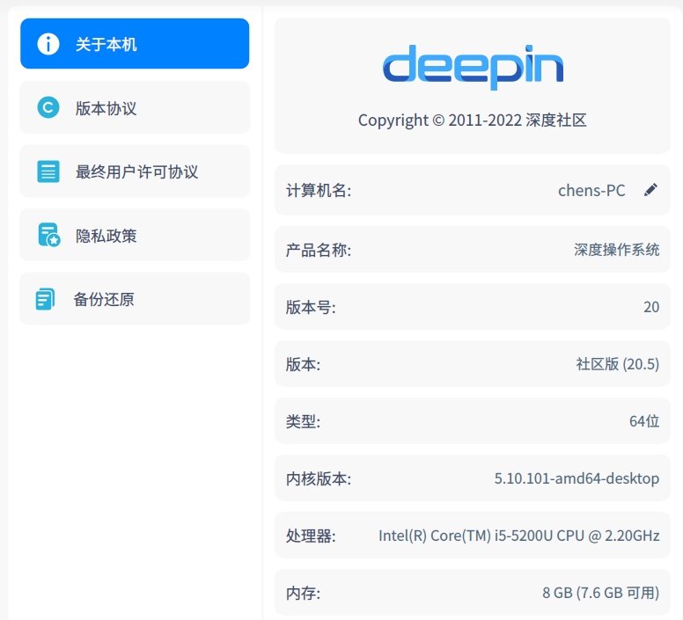This screenshot has width=683, height=620.
Task: Open the 版本协议 menu entry
Action: pyautogui.click(x=135, y=107)
